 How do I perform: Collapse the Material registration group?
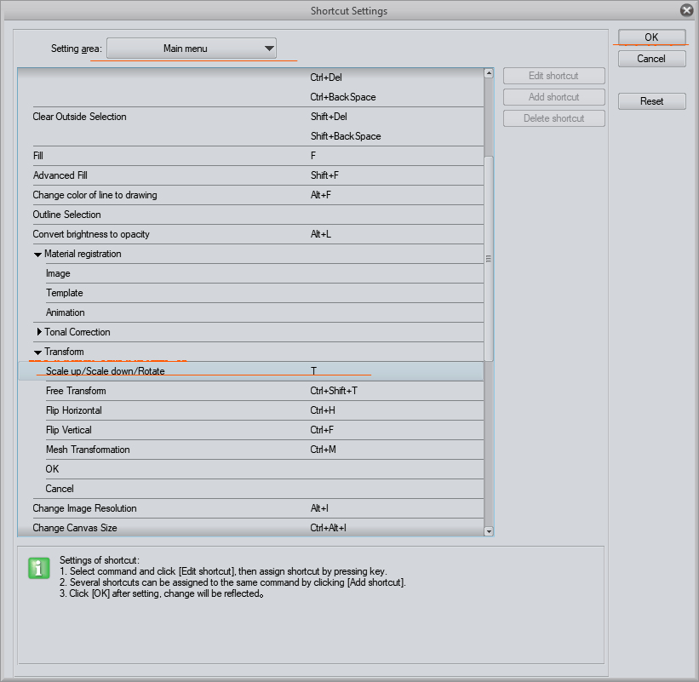coord(38,254)
